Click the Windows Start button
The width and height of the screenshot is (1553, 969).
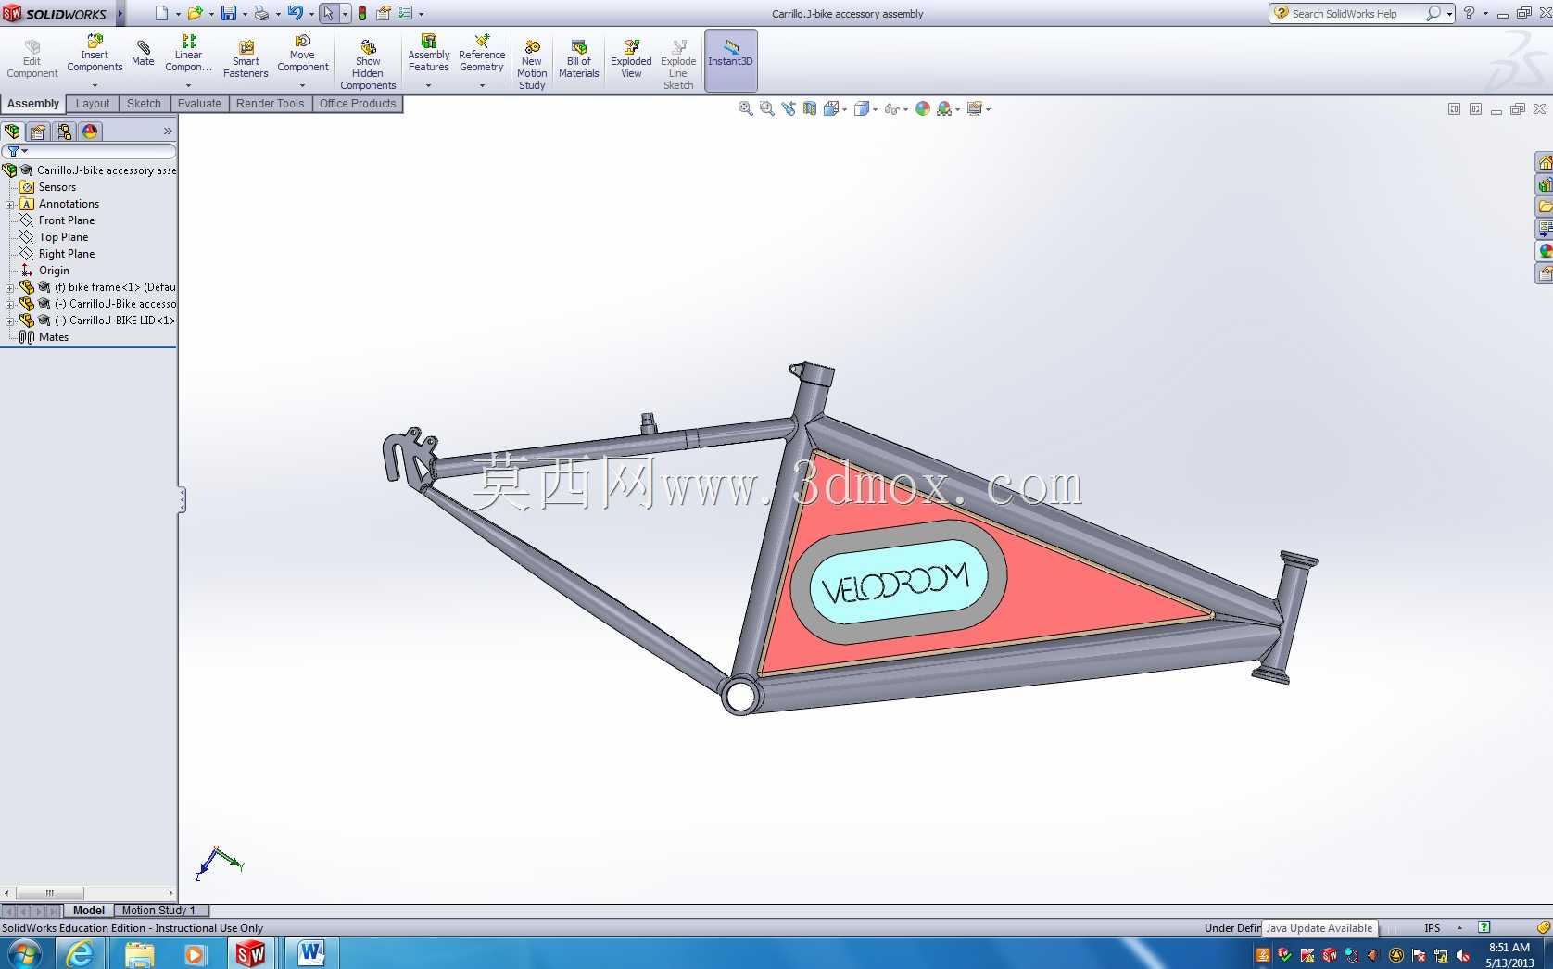point(24,953)
